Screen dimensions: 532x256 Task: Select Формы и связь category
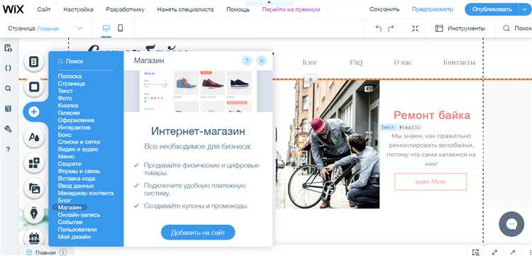click(79, 171)
